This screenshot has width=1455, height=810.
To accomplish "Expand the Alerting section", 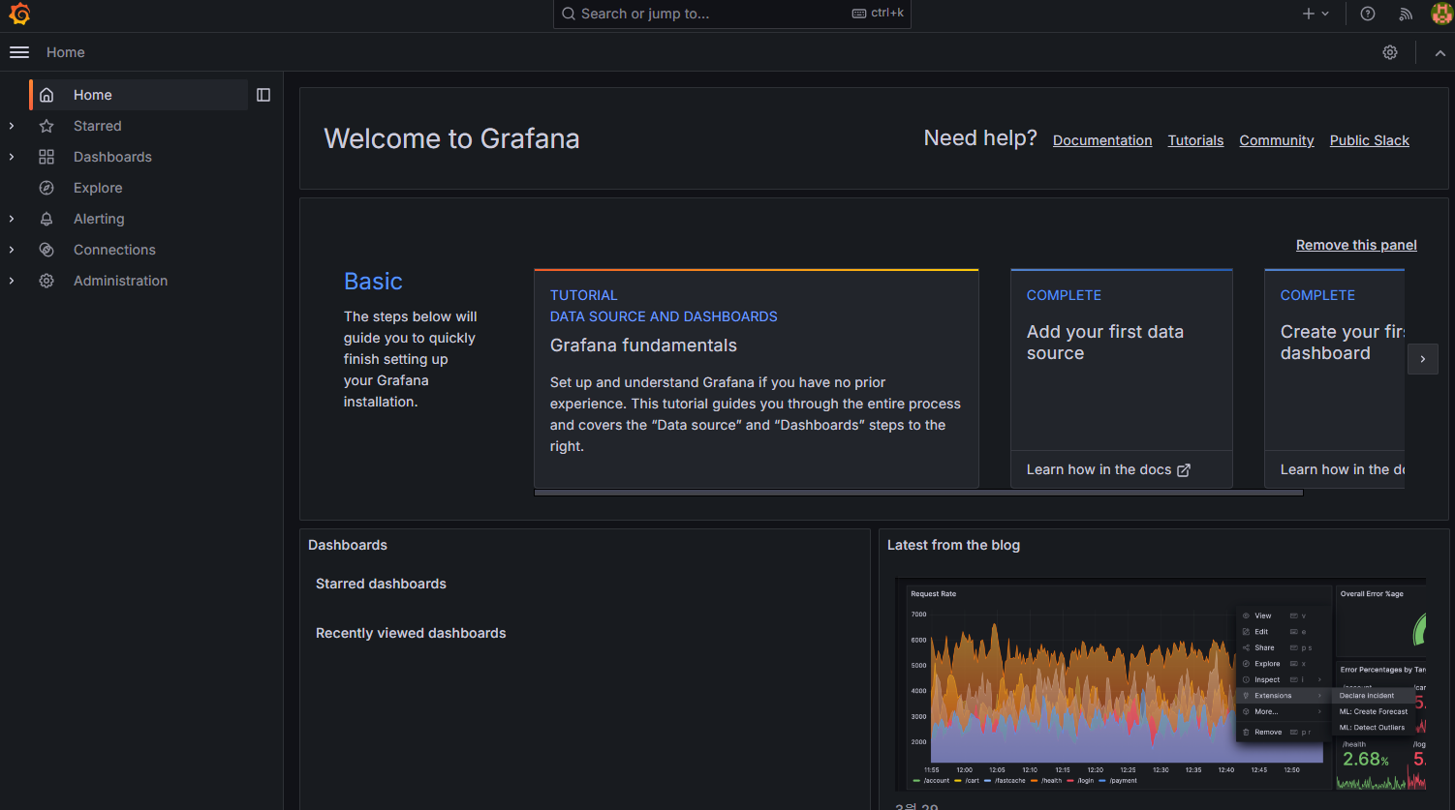I will click(x=12, y=219).
